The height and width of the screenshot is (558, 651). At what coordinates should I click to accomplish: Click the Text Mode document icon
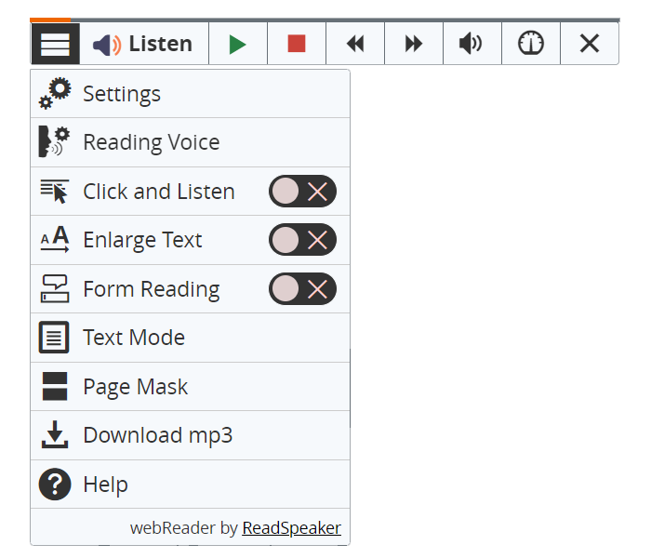[54, 337]
